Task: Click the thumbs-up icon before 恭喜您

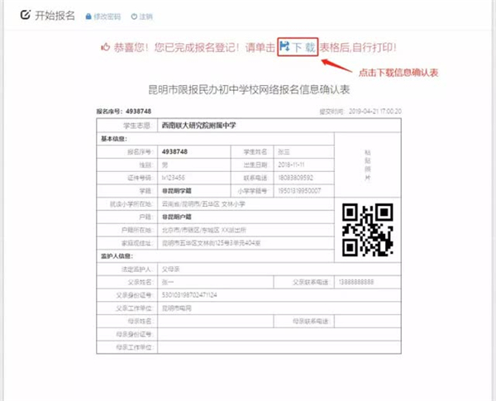Action: [x=105, y=47]
